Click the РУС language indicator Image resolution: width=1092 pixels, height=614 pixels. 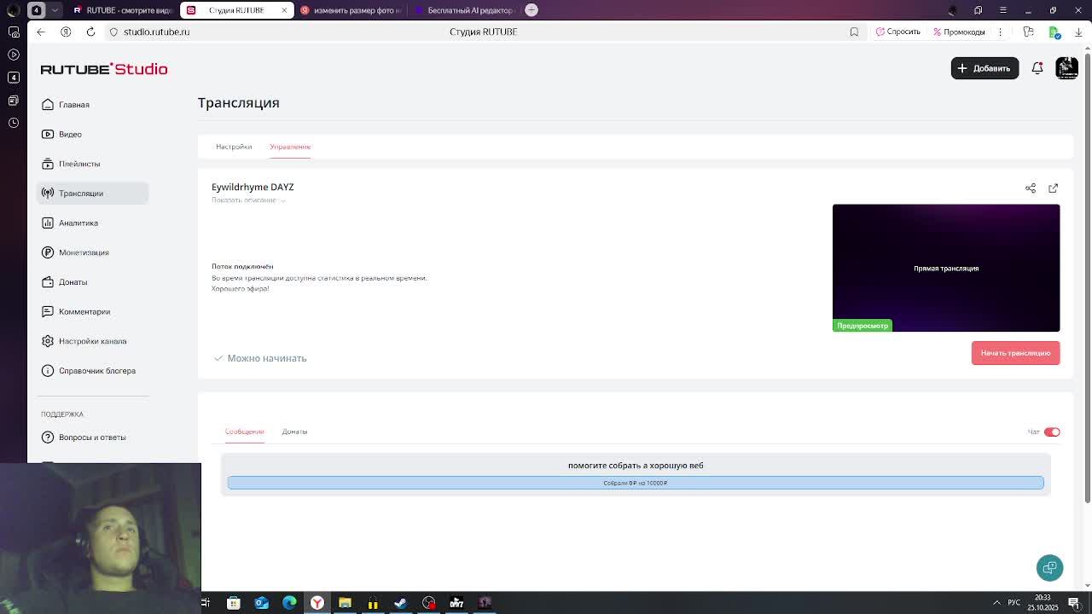1014,603
